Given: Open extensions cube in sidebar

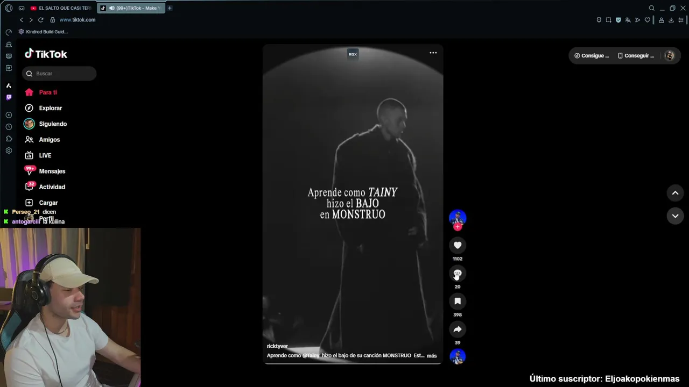Looking at the screenshot, I should point(9,139).
